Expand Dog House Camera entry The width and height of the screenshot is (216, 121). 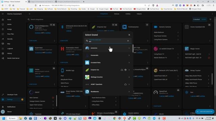[x=166, y=36]
